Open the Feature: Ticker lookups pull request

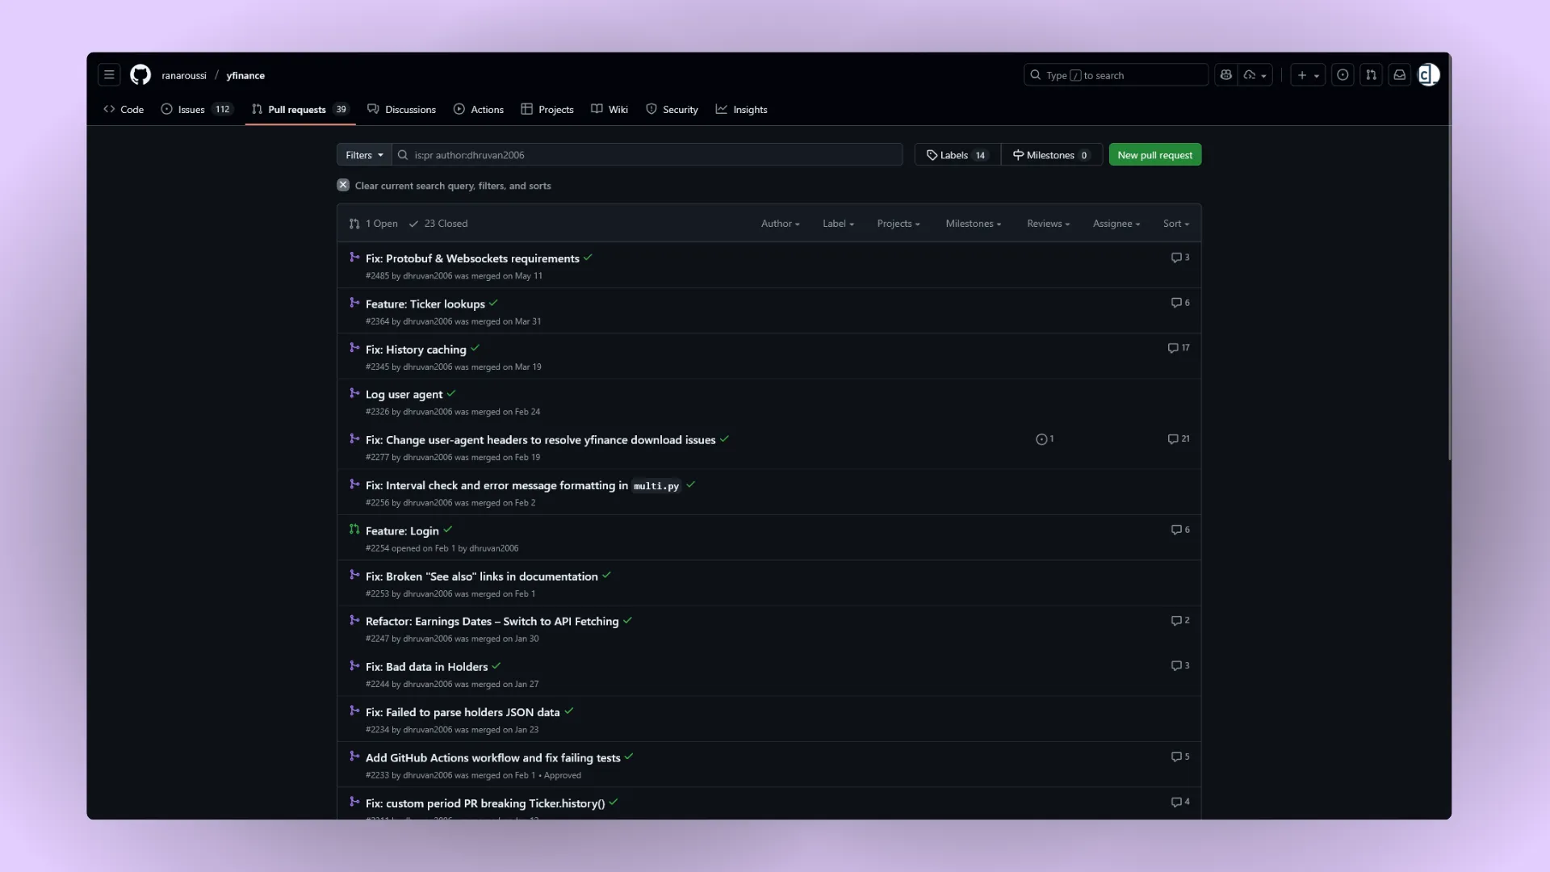point(425,304)
